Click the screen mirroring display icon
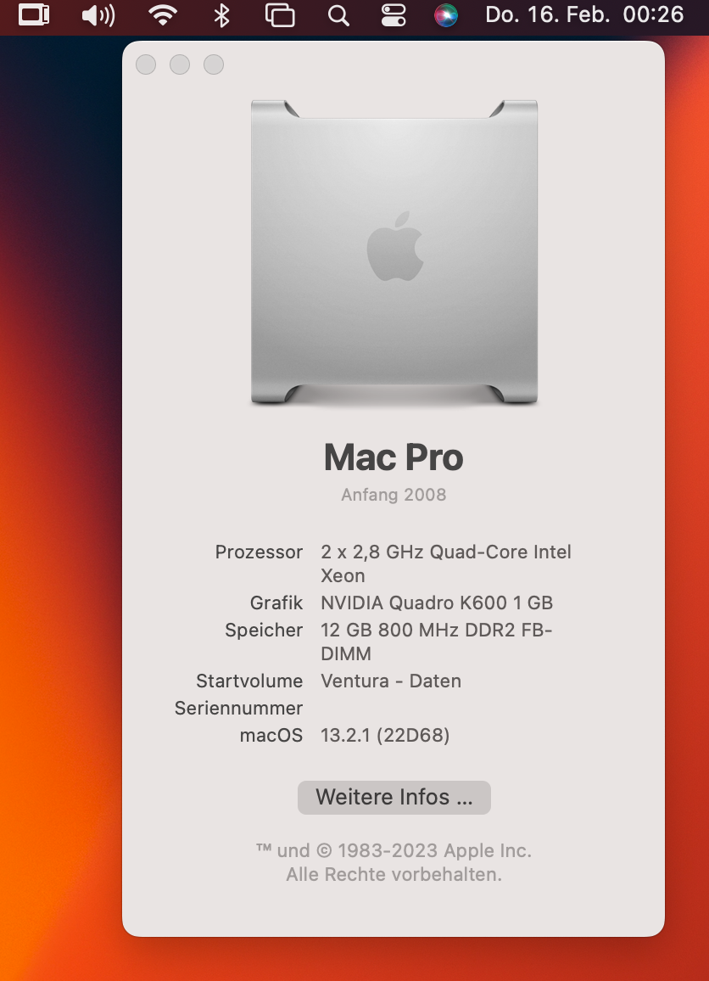 [34, 14]
